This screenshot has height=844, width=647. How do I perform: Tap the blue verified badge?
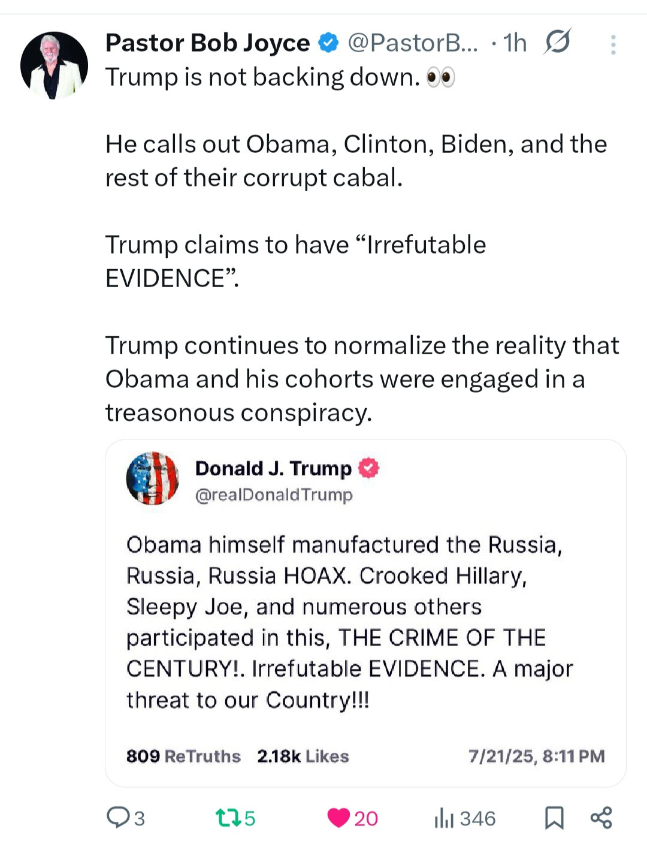pos(328,43)
